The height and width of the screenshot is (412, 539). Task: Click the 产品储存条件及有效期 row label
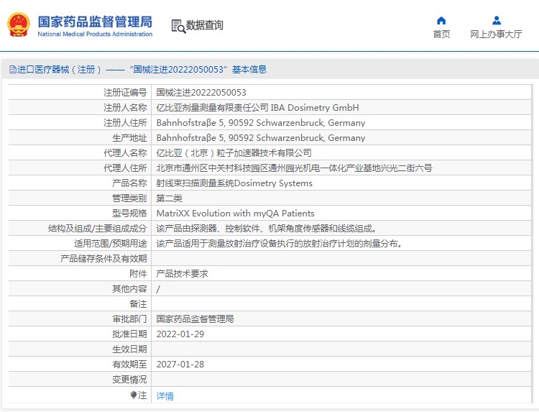103,259
